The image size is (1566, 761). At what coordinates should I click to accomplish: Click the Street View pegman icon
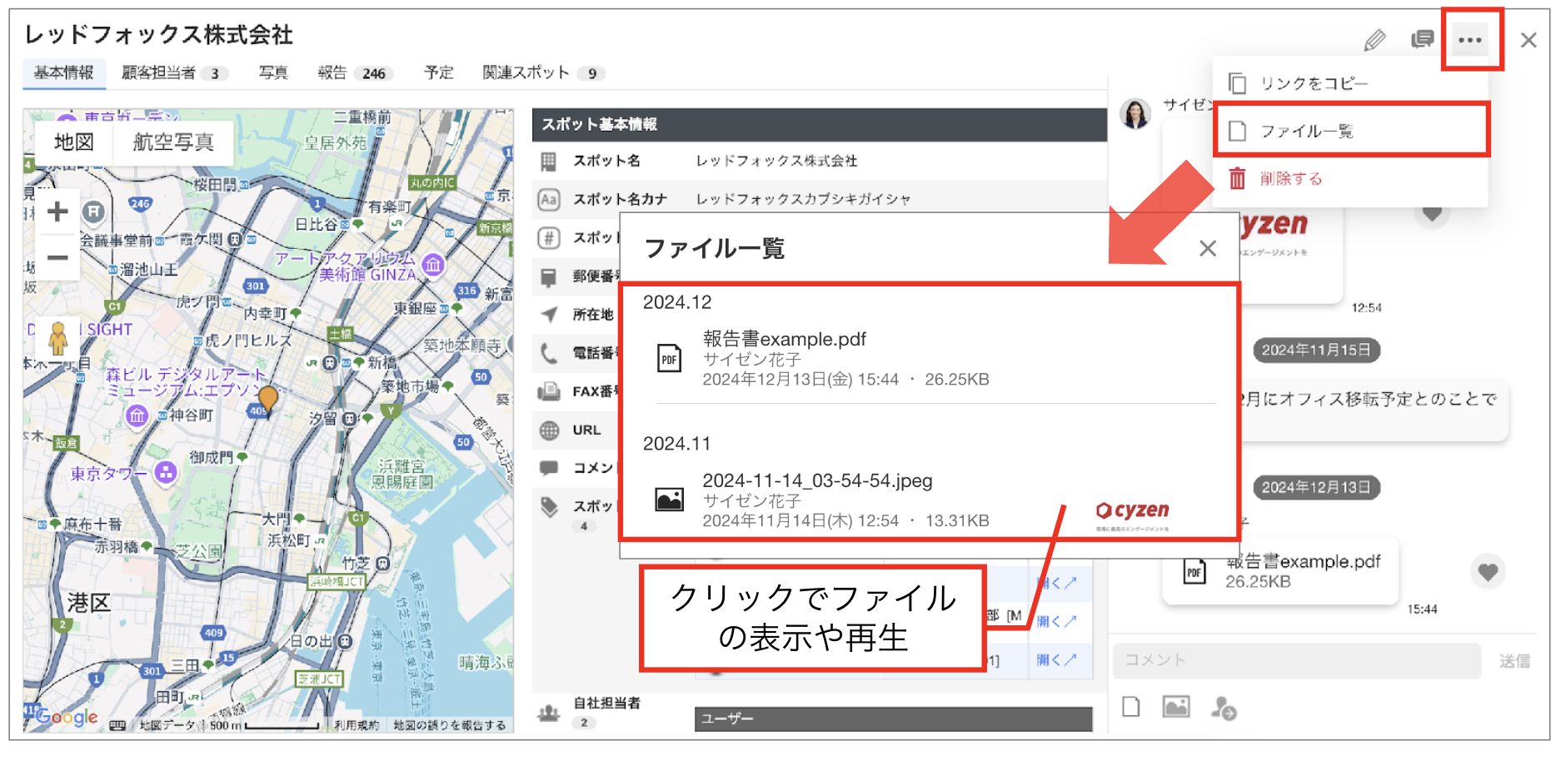tap(57, 338)
